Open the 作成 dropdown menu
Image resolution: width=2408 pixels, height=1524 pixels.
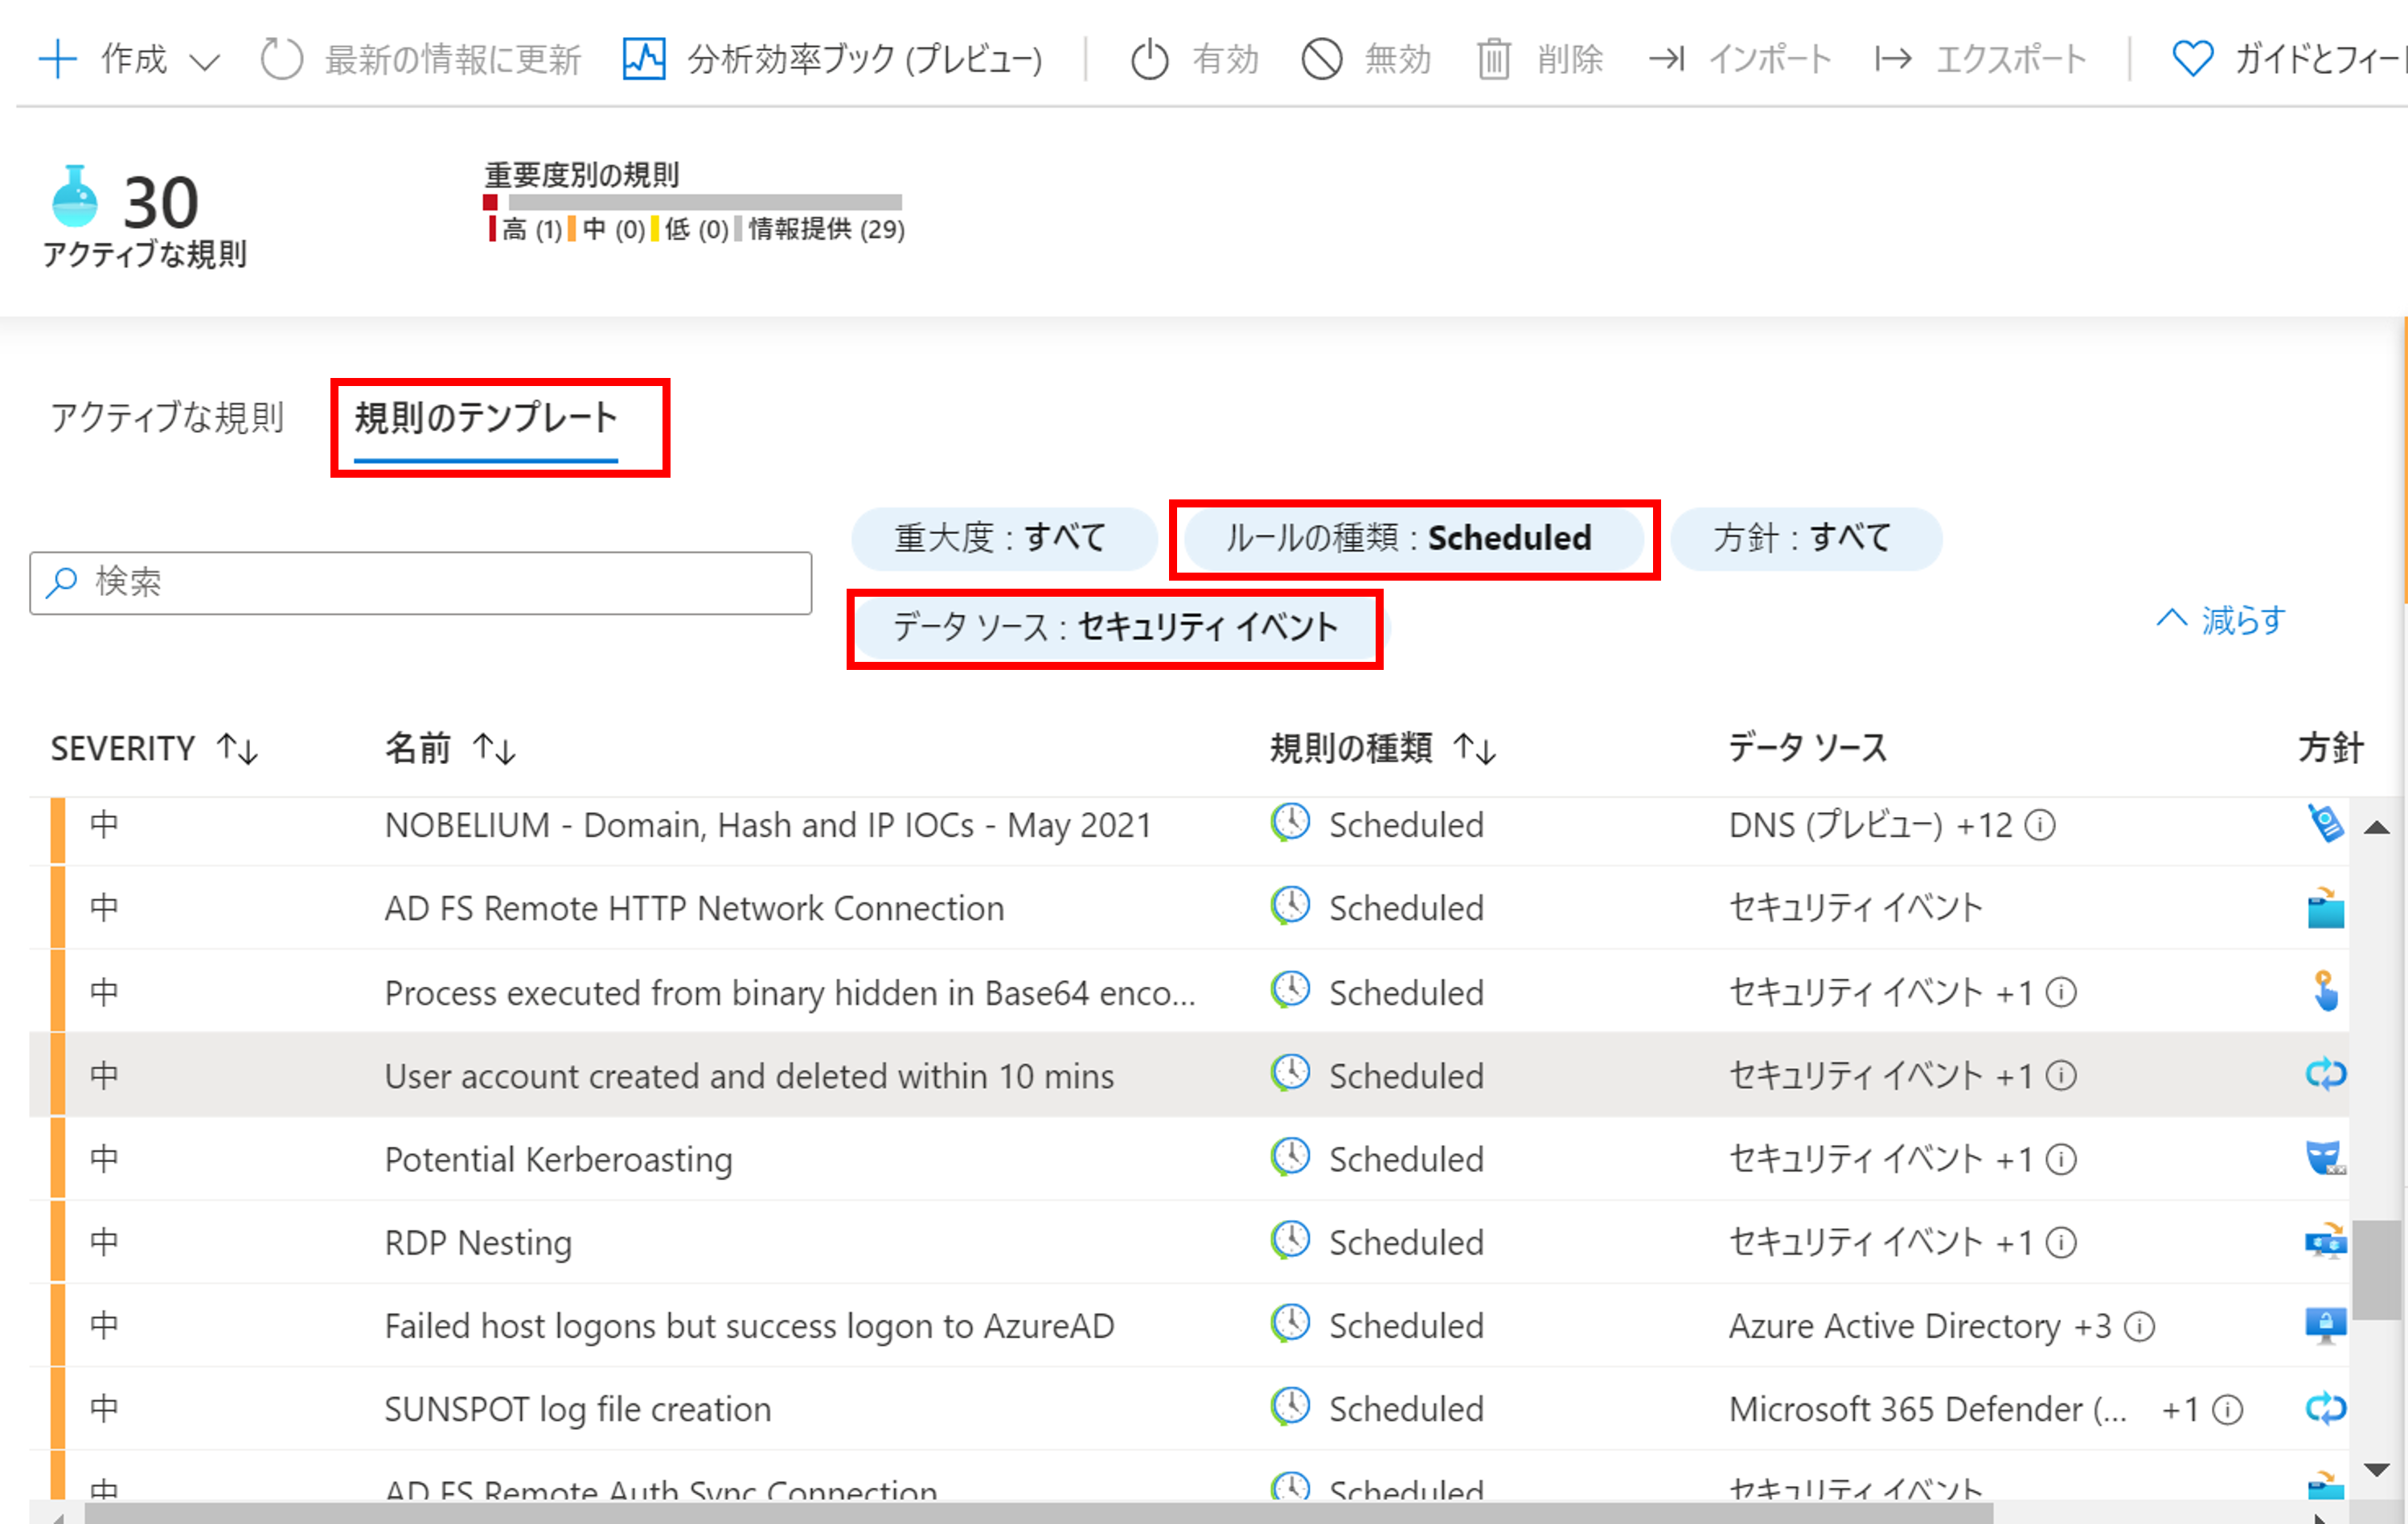130,59
